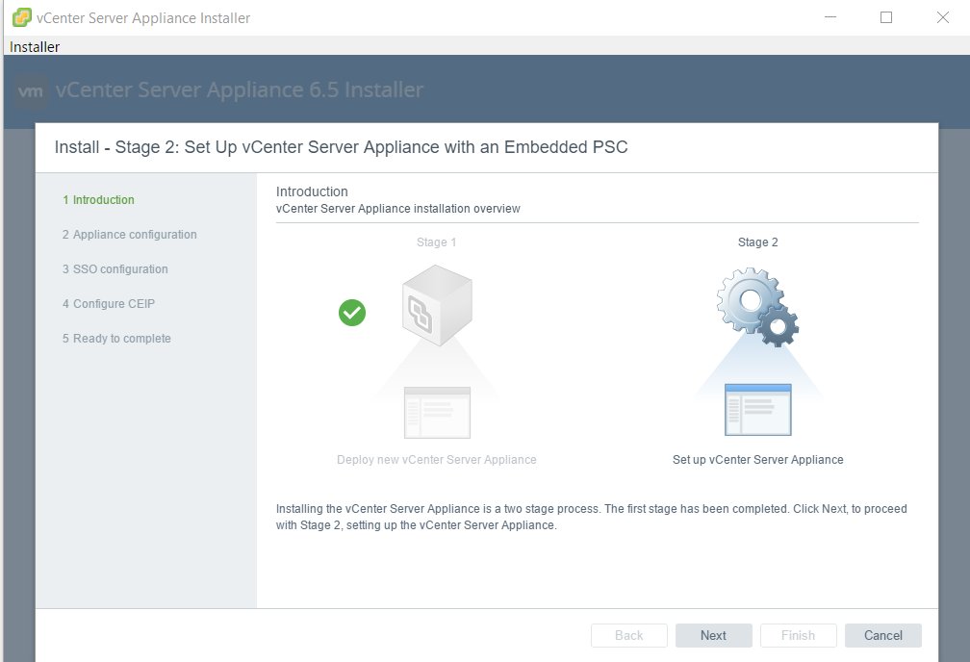The image size is (970, 662).
Task: Click the 'Install - Stage 2' dialog title
Action: [341, 147]
